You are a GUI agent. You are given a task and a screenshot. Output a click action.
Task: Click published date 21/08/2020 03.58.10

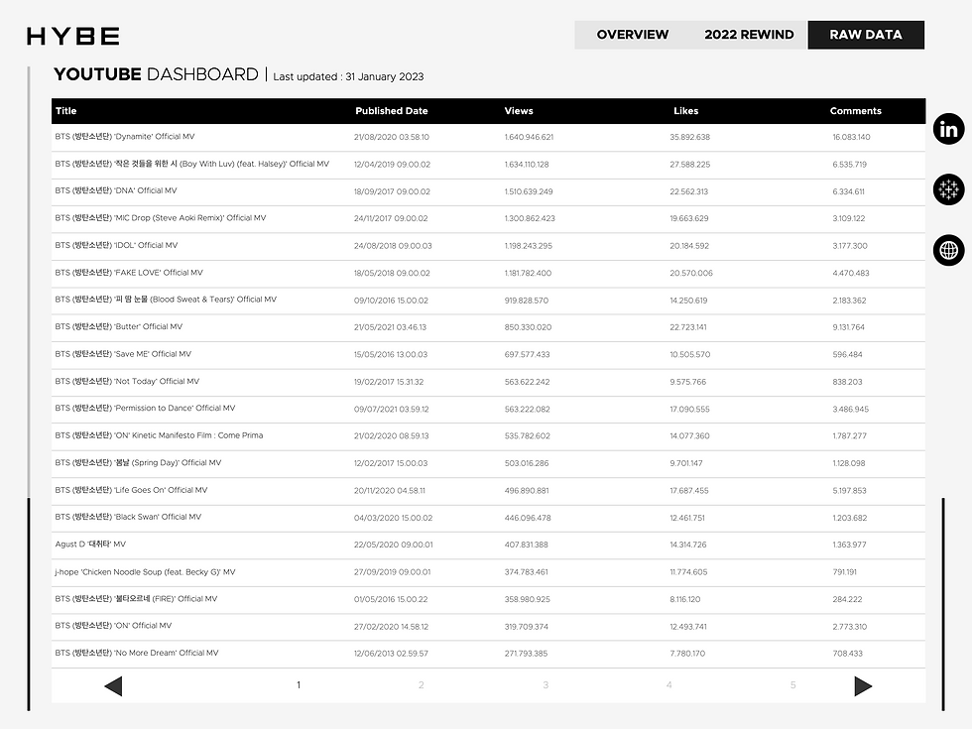tap(391, 137)
